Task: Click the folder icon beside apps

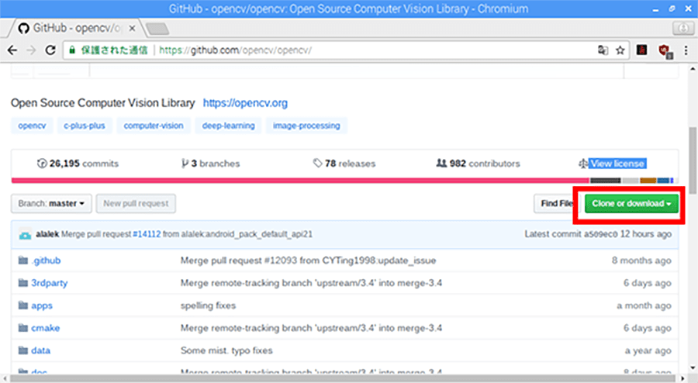Action: [23, 305]
